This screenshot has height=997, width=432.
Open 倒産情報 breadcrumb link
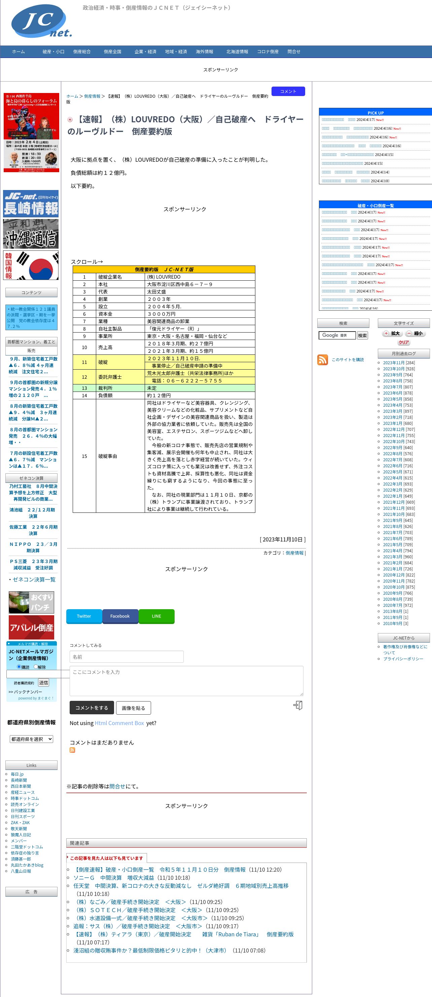coord(92,96)
